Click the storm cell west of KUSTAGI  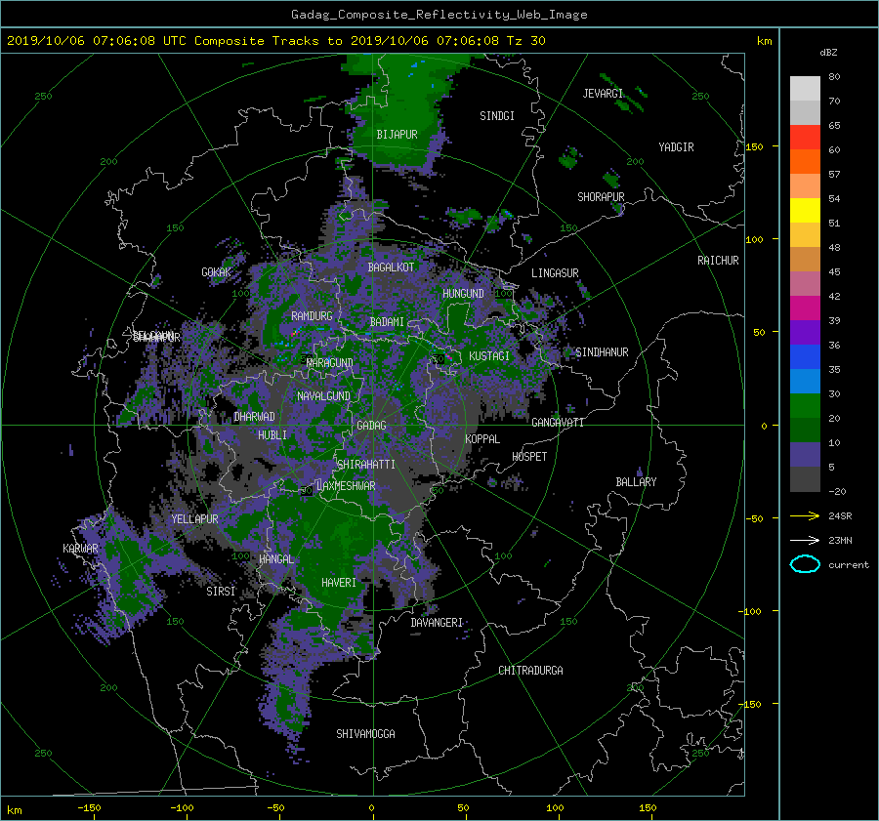pos(447,356)
